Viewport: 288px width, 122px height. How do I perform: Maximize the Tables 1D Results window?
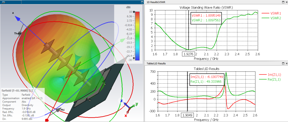(x=282, y=63)
